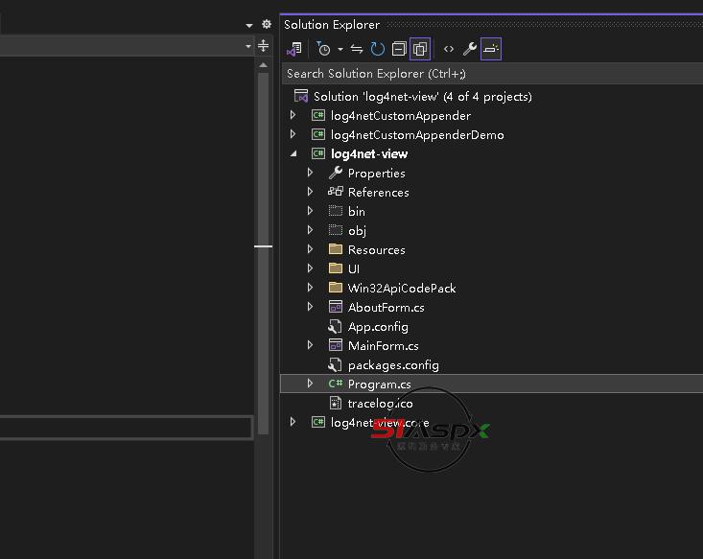The height and width of the screenshot is (559, 703).
Task: Click the scrollbar up arrow in editor
Action: click(263, 65)
